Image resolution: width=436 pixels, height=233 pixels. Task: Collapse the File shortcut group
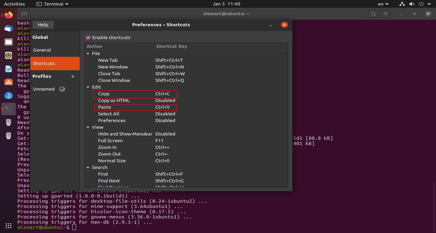(88, 54)
